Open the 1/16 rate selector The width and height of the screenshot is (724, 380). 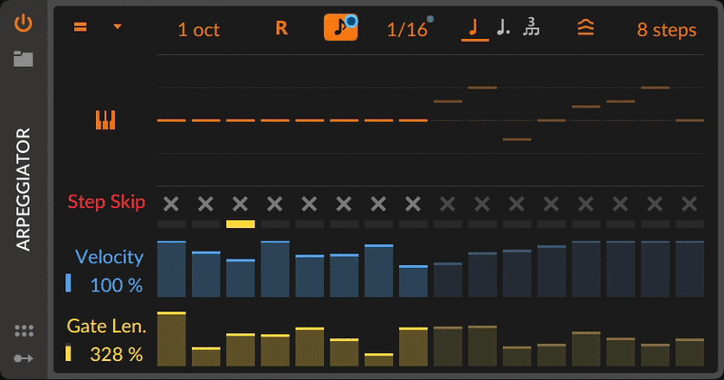pos(407,29)
